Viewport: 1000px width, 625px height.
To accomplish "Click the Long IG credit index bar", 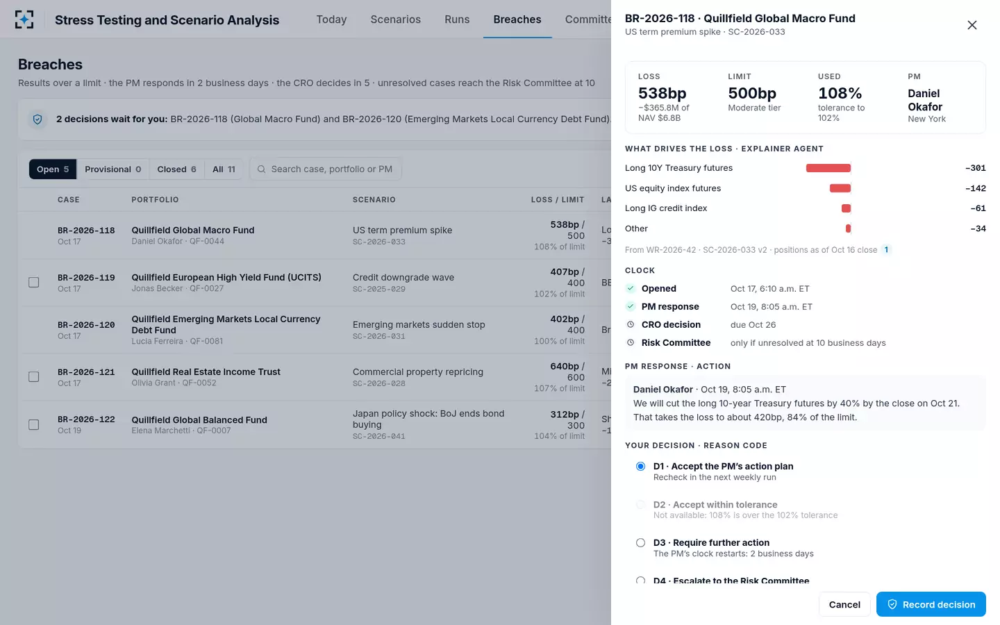I will pyautogui.click(x=846, y=208).
